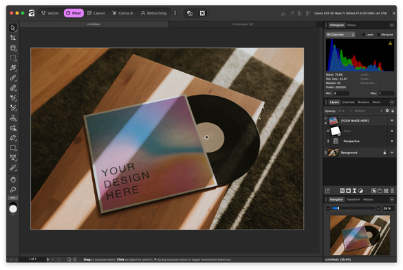Click the flip horizontal icon in top toolbar

(x=283, y=13)
